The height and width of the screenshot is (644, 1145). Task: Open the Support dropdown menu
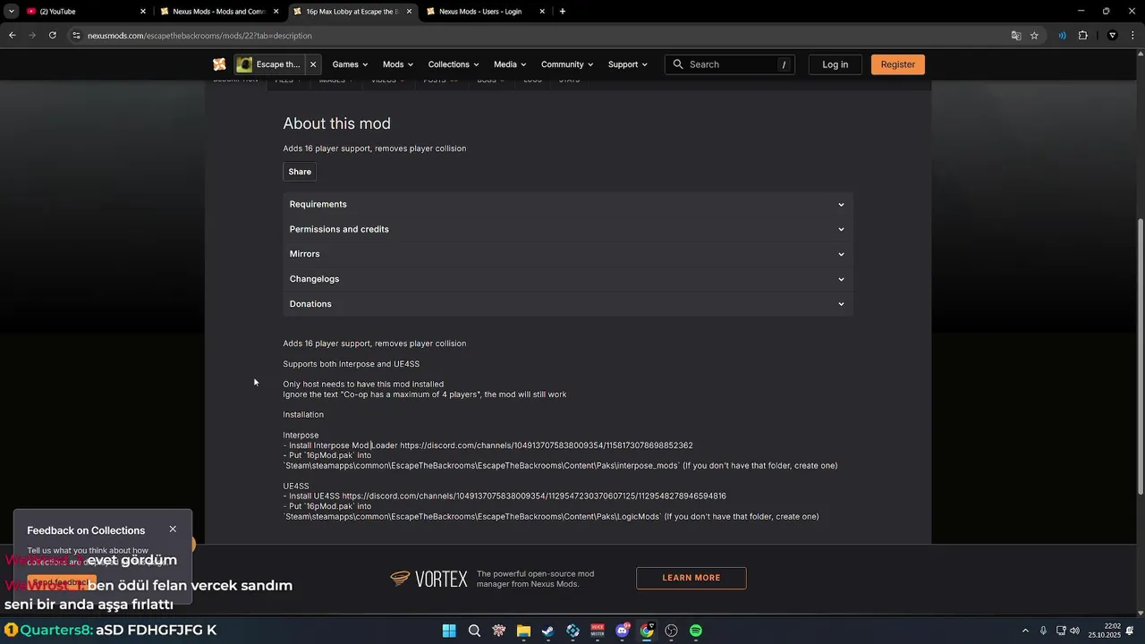[x=628, y=64]
